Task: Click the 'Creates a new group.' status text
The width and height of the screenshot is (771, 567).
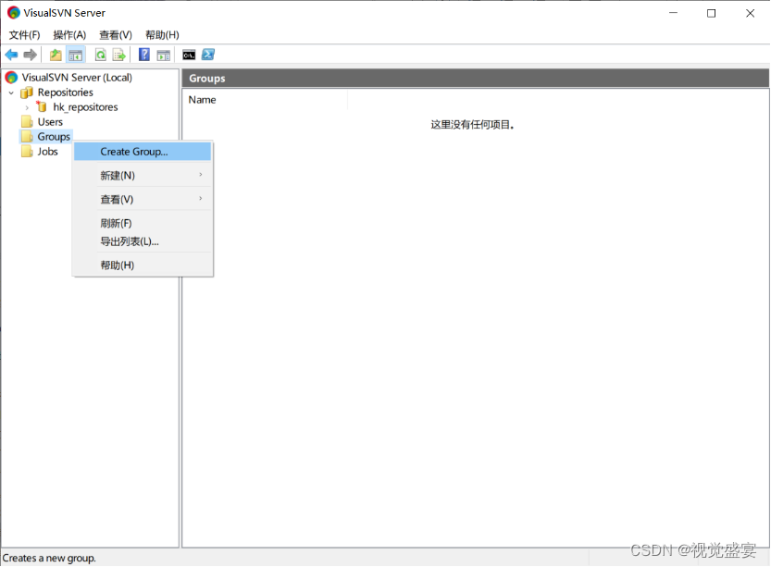Action: tap(49, 558)
